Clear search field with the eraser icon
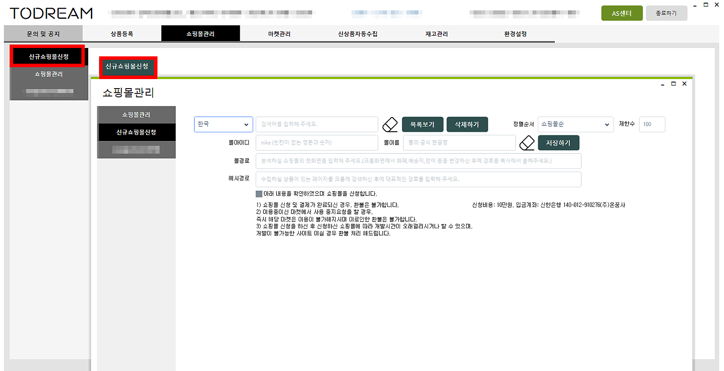This screenshot has height=371, width=724. coord(390,124)
